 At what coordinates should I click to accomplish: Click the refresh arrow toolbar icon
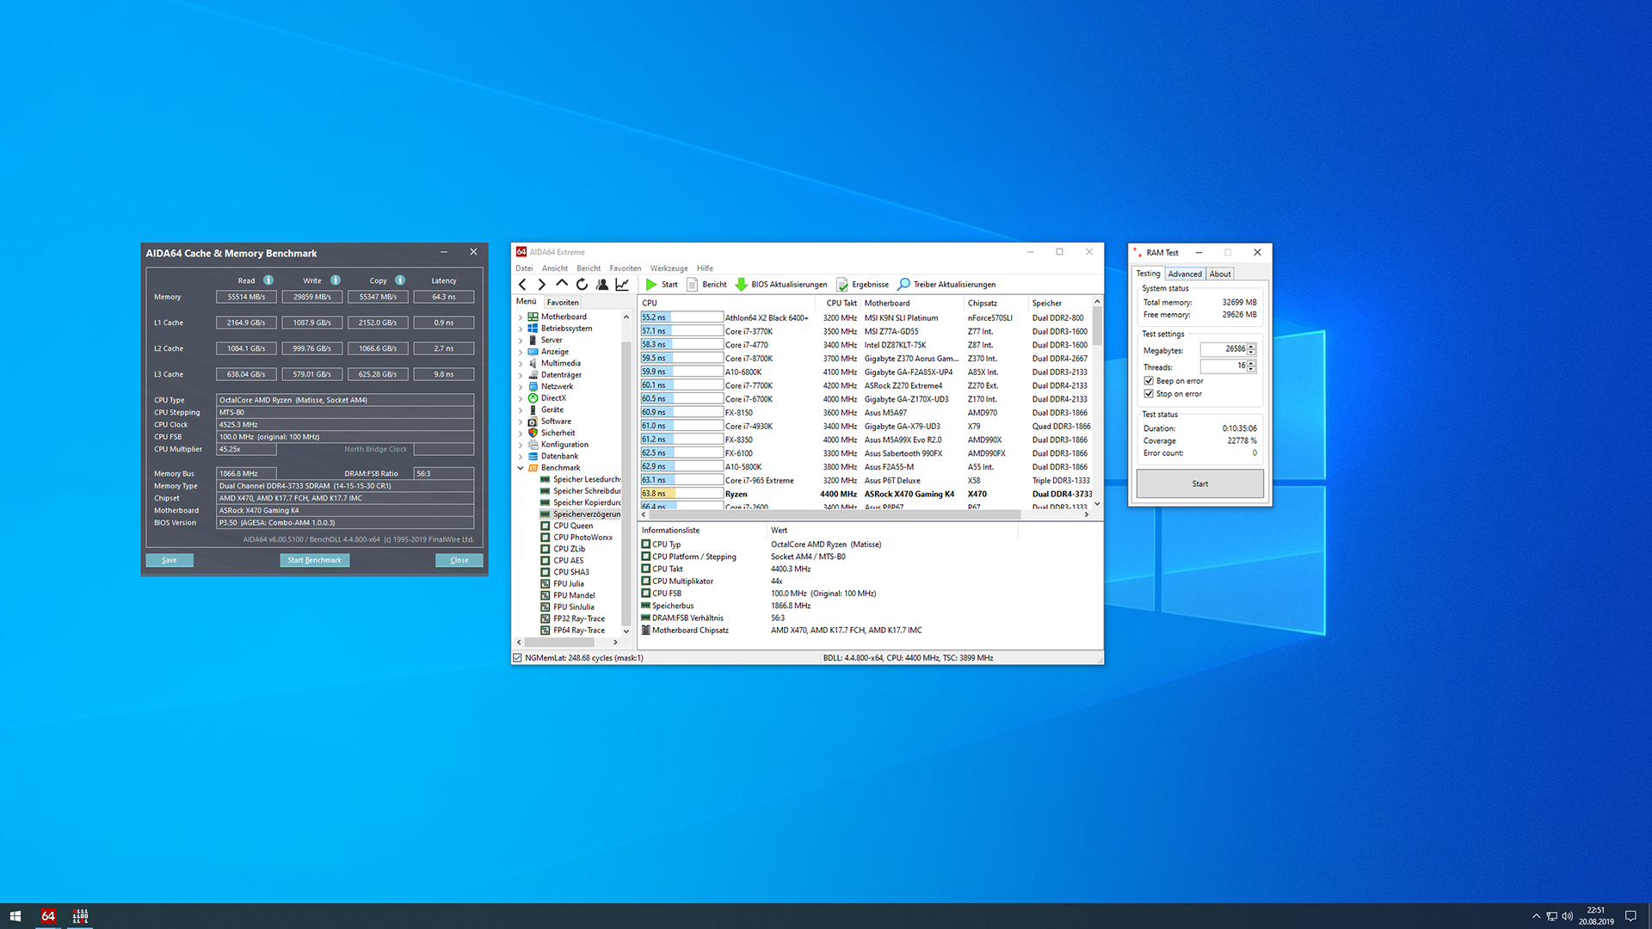pos(582,285)
